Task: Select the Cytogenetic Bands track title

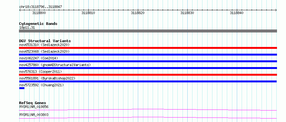Action: point(38,24)
